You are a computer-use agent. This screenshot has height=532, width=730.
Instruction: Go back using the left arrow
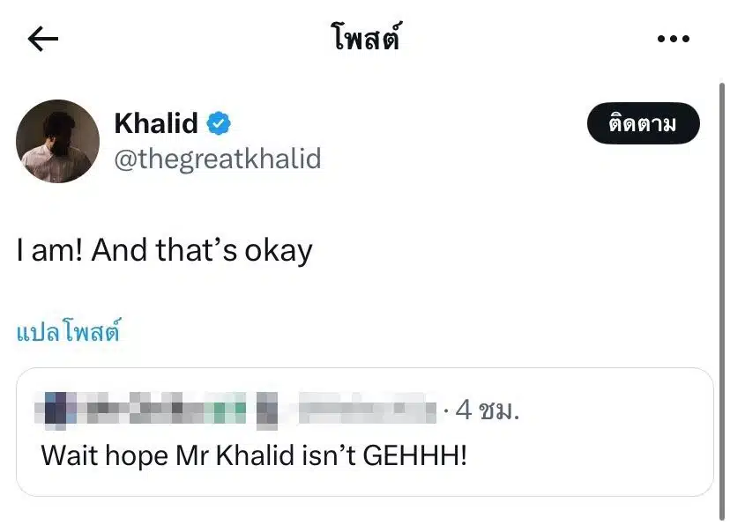coord(43,39)
